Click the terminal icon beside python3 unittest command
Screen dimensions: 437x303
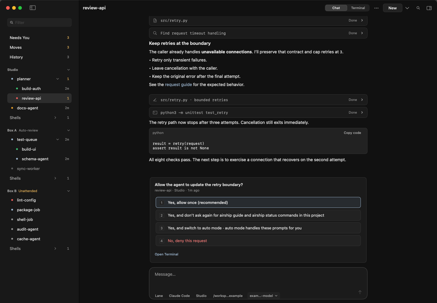tap(155, 113)
